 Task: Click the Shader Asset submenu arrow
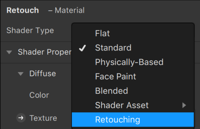point(184,105)
